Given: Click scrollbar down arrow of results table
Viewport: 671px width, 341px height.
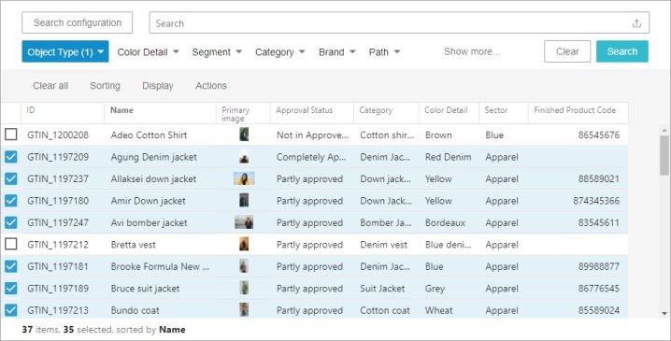Looking at the screenshot, I should (x=664, y=314).
